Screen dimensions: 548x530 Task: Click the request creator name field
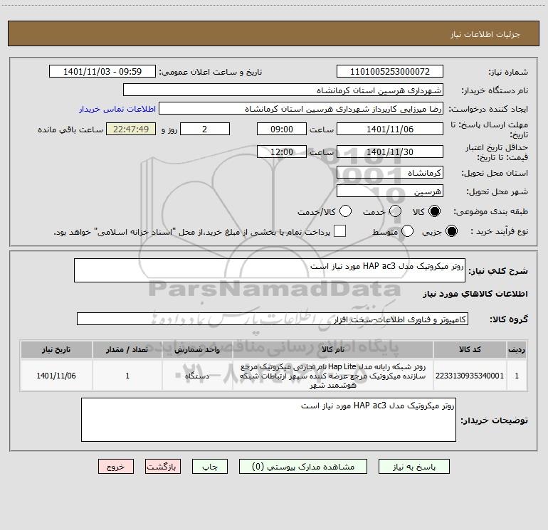point(301,109)
